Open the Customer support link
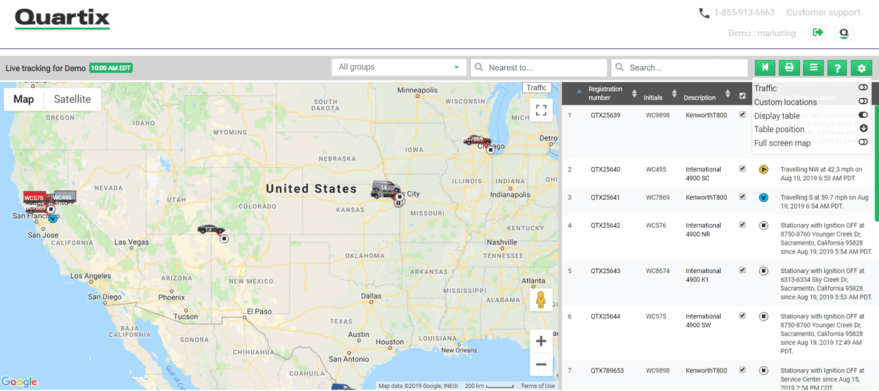Screen dimensions: 879x391 (823, 12)
